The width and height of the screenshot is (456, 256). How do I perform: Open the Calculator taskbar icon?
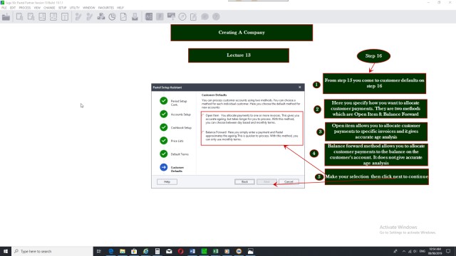(157, 251)
